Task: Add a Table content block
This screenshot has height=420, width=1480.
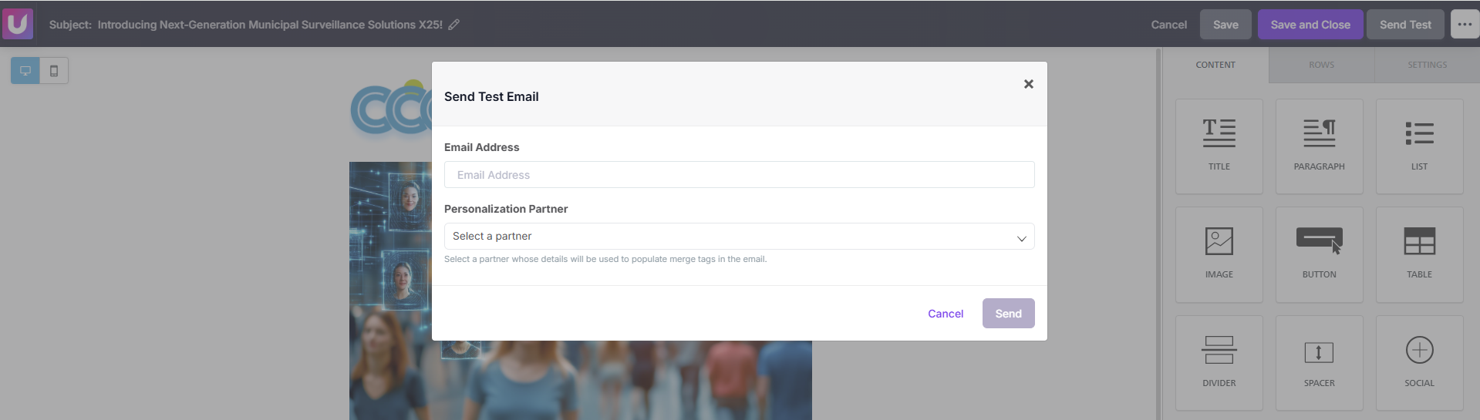Action: pyautogui.click(x=1419, y=254)
